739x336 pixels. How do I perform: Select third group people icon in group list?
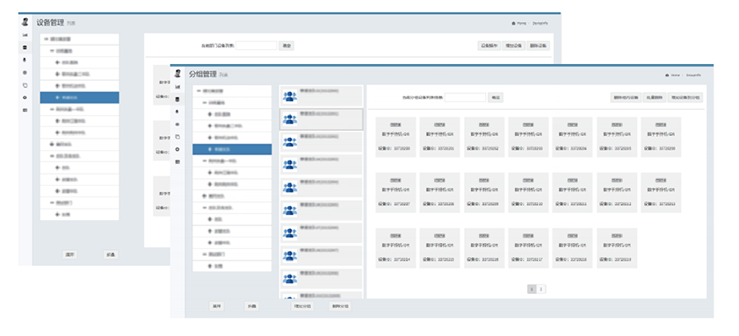pos(289,141)
